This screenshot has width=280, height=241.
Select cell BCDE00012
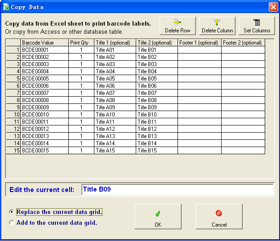pyautogui.click(x=44, y=129)
